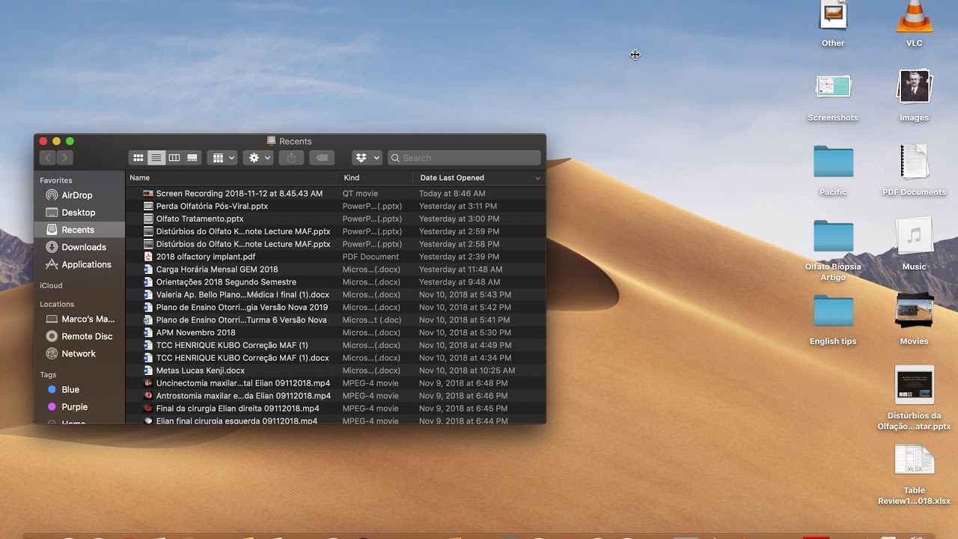
Task: Switch Finder to gallery view
Action: 192,157
